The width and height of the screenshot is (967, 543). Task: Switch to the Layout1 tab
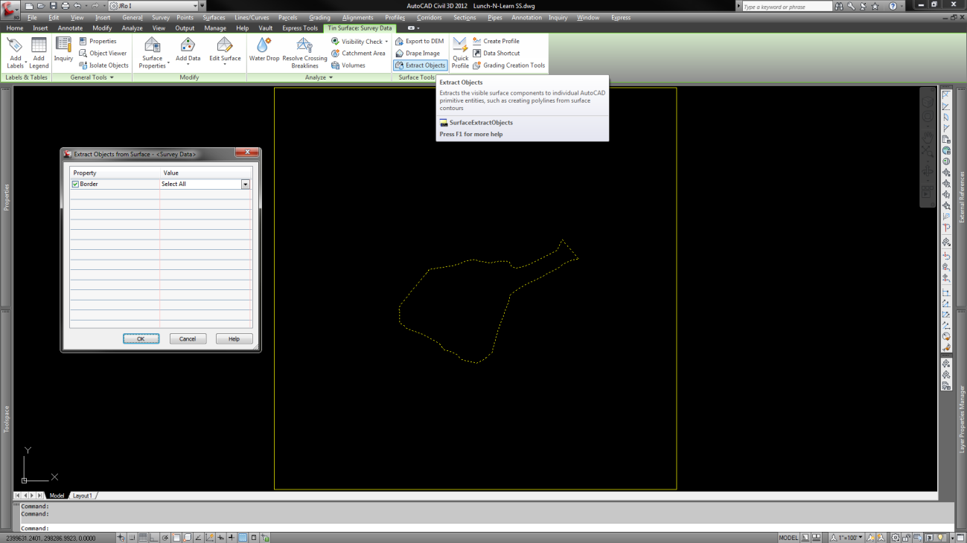pos(82,495)
